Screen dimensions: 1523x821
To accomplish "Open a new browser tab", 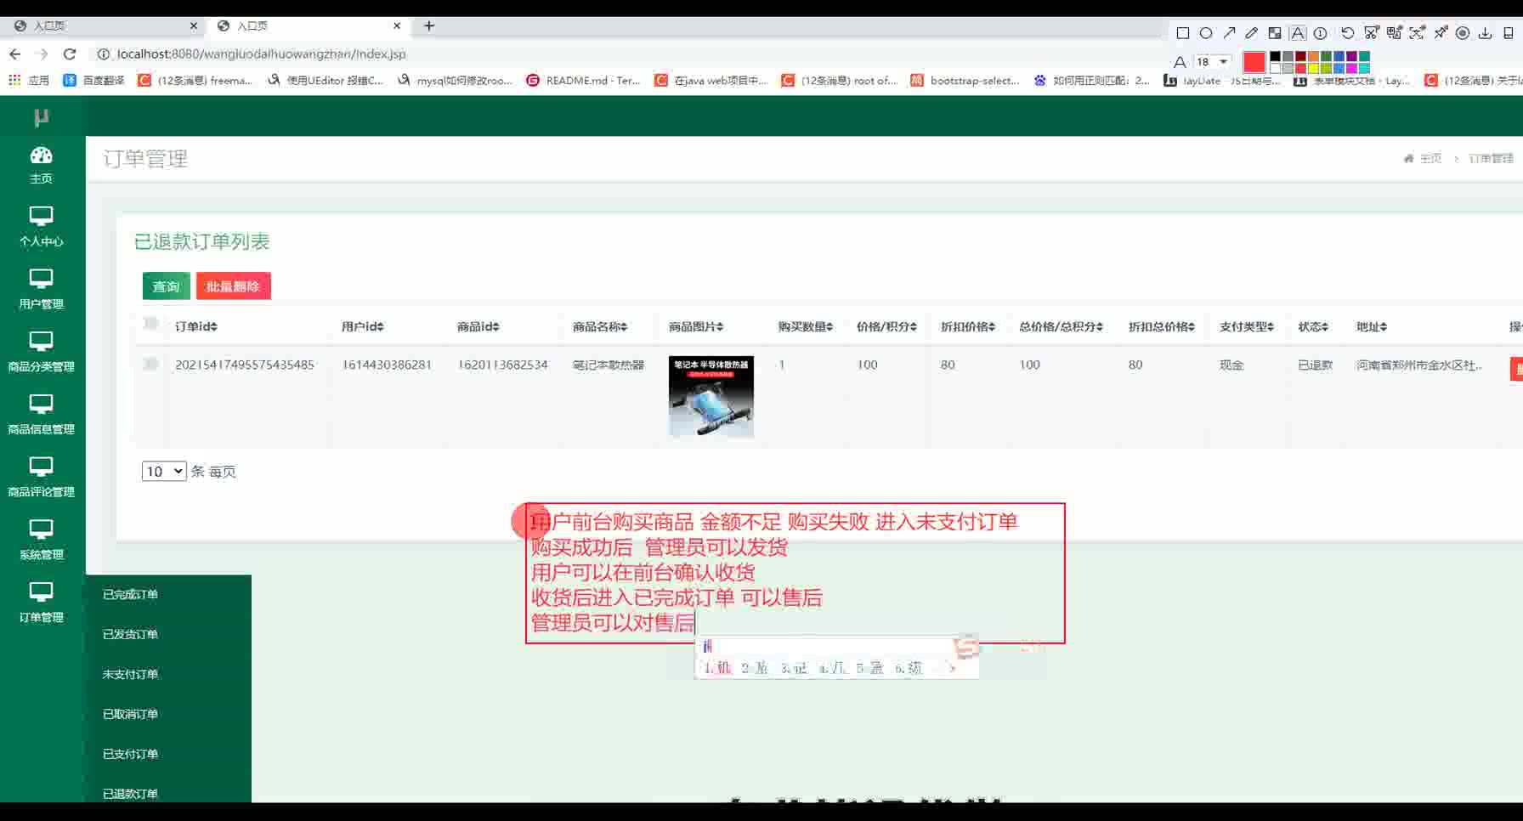I will click(x=429, y=25).
